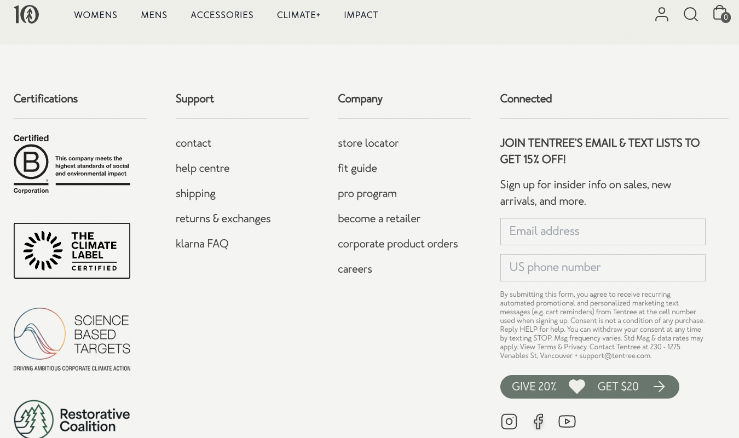Click 'Sign up for insider info' text
Image resolution: width=739 pixels, height=438 pixels.
point(586,193)
